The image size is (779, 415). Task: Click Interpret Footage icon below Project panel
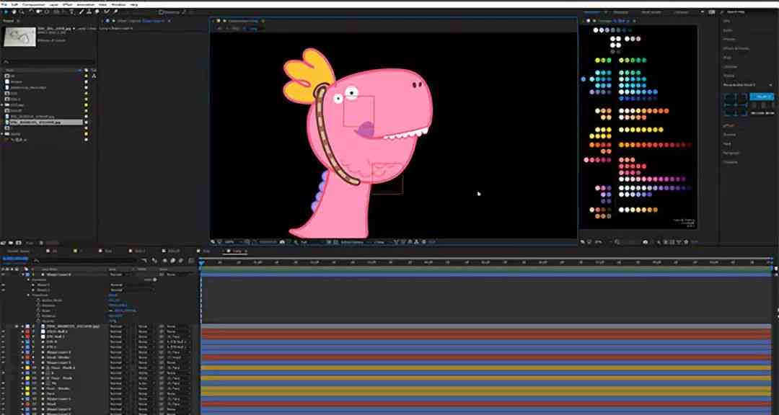coord(4,243)
